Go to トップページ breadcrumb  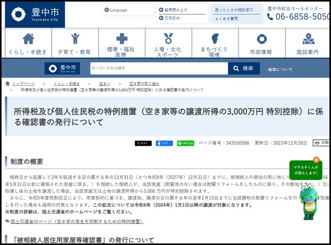23,84
